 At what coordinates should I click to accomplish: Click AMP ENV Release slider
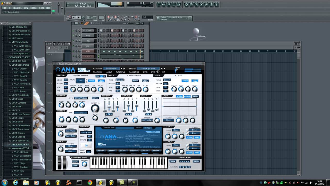(137, 106)
